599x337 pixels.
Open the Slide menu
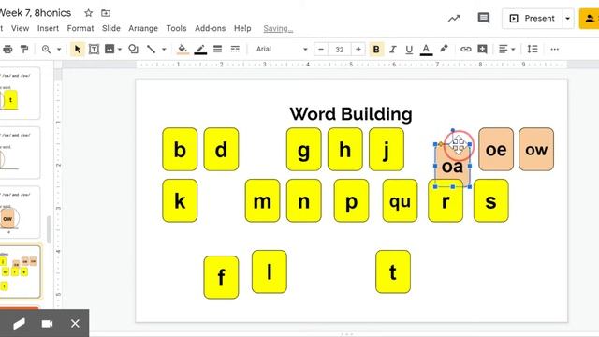(x=111, y=28)
